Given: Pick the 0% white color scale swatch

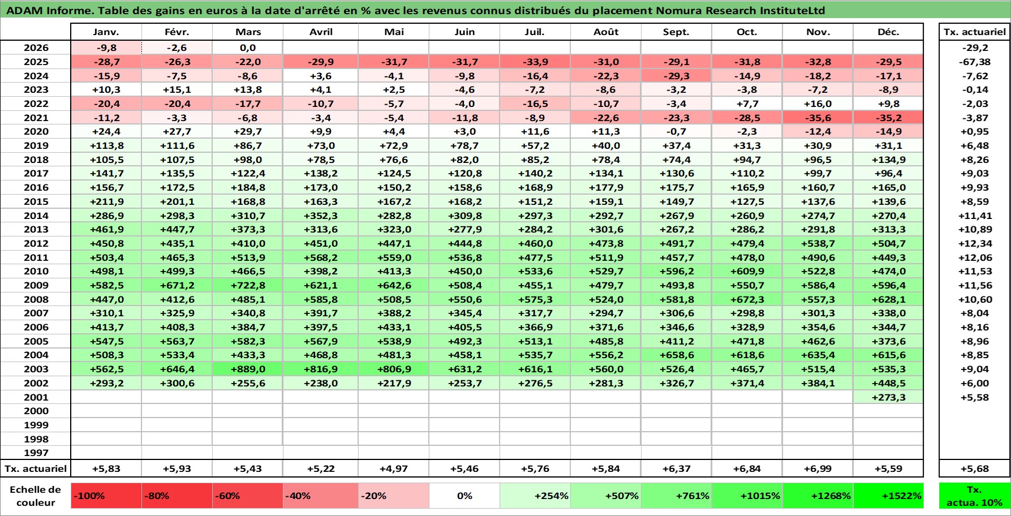Looking at the screenshot, I should (x=464, y=496).
